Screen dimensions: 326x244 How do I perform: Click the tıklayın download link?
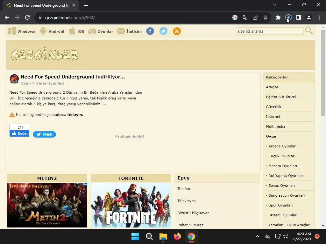tap(75, 115)
